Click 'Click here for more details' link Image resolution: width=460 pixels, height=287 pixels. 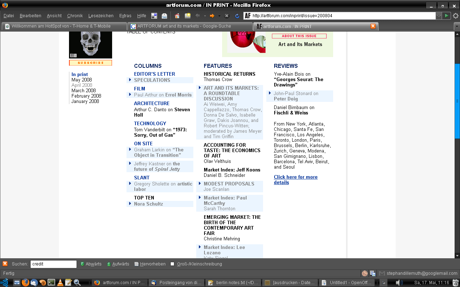point(296,180)
